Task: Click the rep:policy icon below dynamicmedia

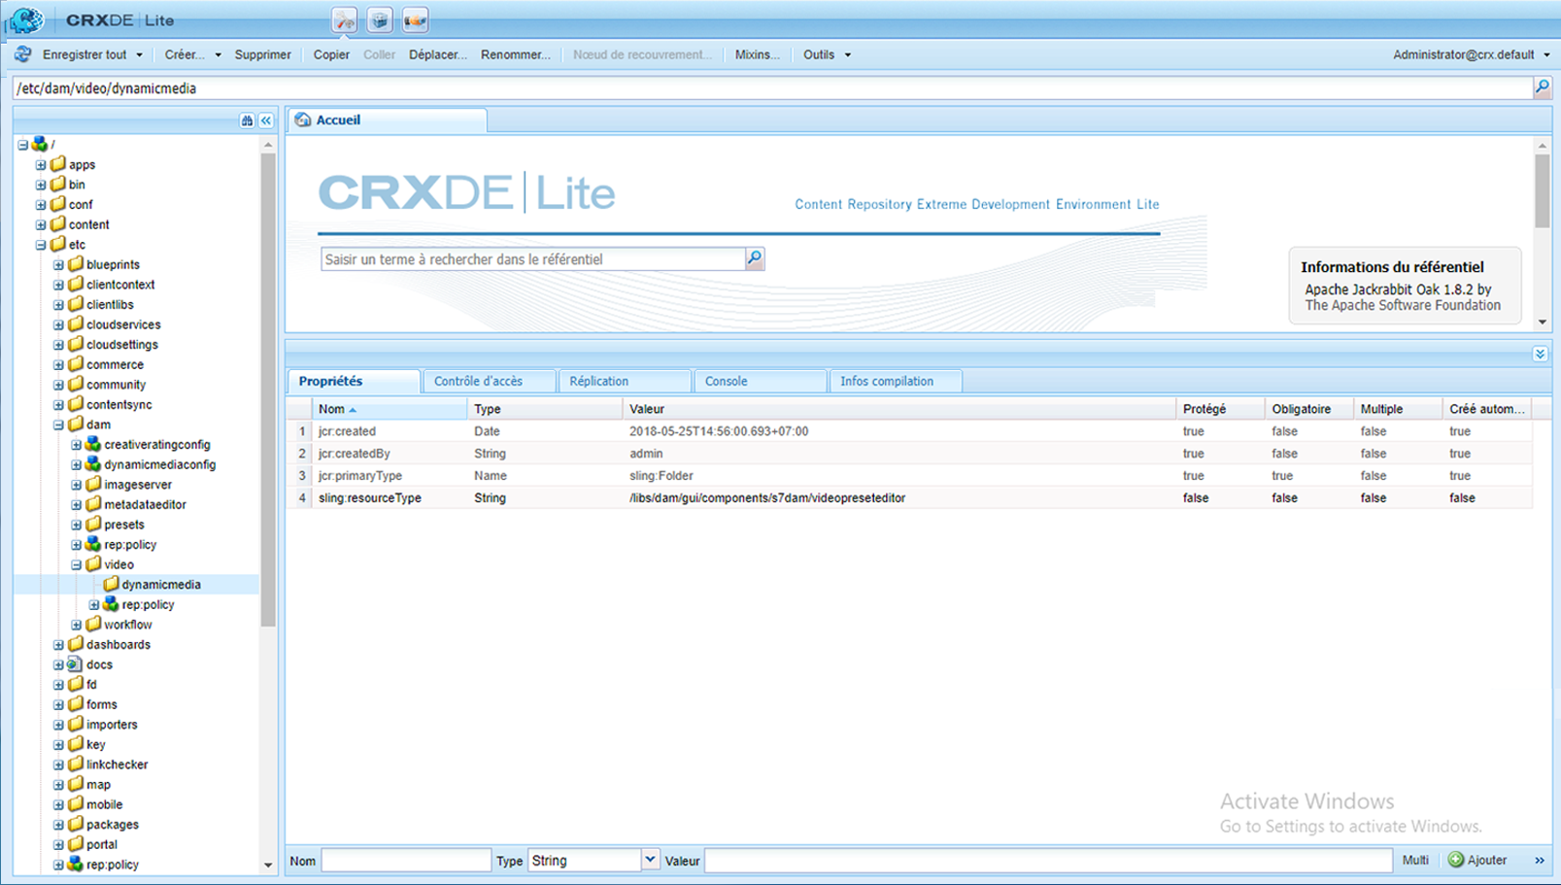Action: (x=111, y=604)
